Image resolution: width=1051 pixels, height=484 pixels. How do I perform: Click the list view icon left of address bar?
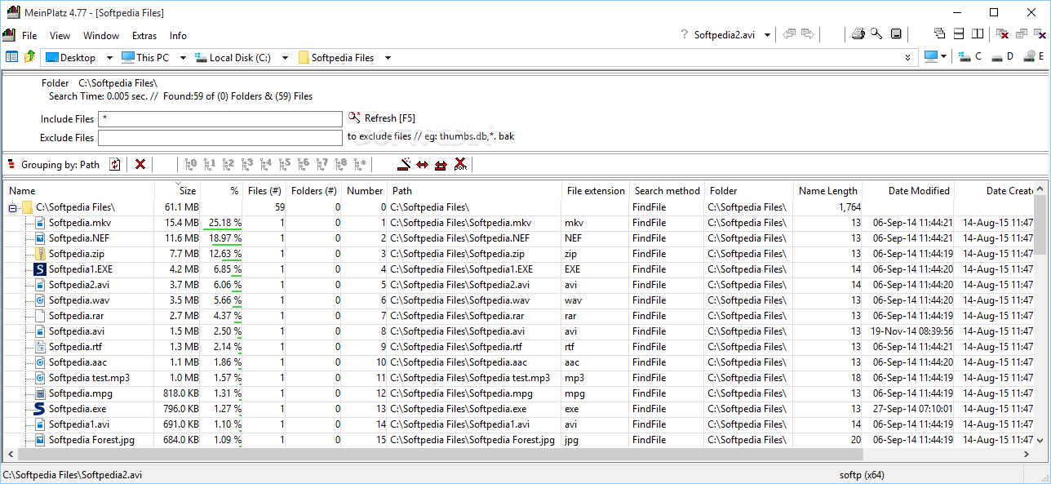point(11,57)
